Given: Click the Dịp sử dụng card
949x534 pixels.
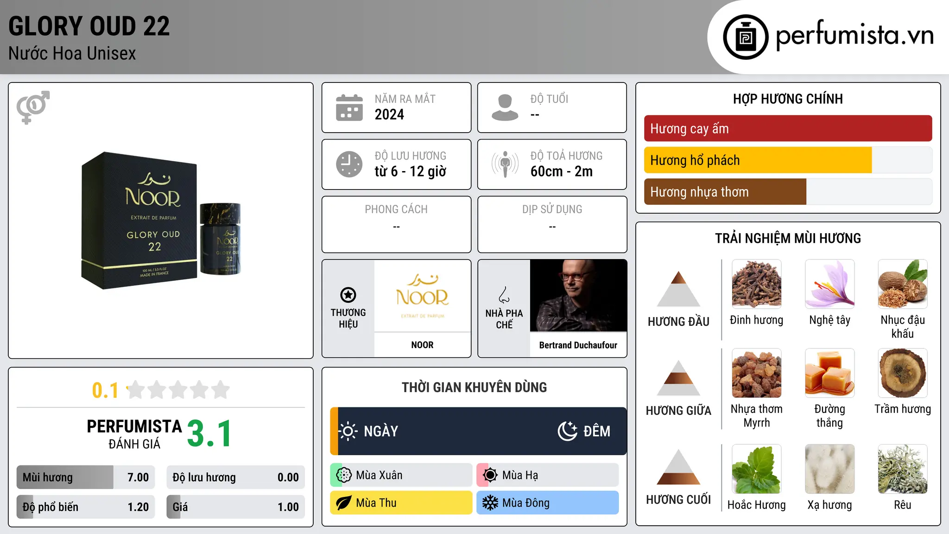Looking at the screenshot, I should pyautogui.click(x=552, y=224).
